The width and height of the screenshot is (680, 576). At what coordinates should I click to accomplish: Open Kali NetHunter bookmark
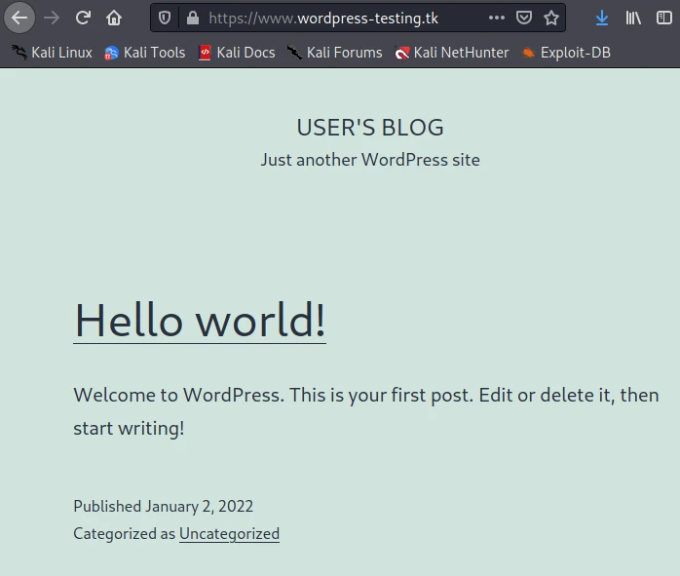(451, 53)
